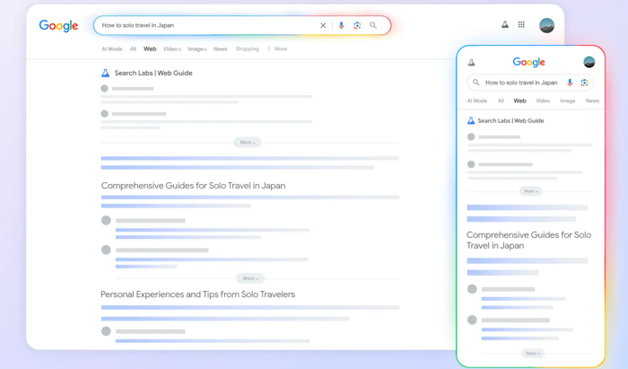Click 'Personal Experiences and Tips from Solo Travelers' heading
Viewport: 628px width, 369px height.
pos(198,294)
